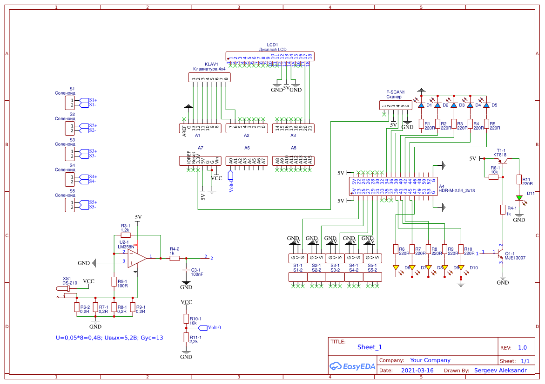This screenshot has height=384, width=545.
Task: Select the Solenoid S1 connector
Action: pos(69,102)
